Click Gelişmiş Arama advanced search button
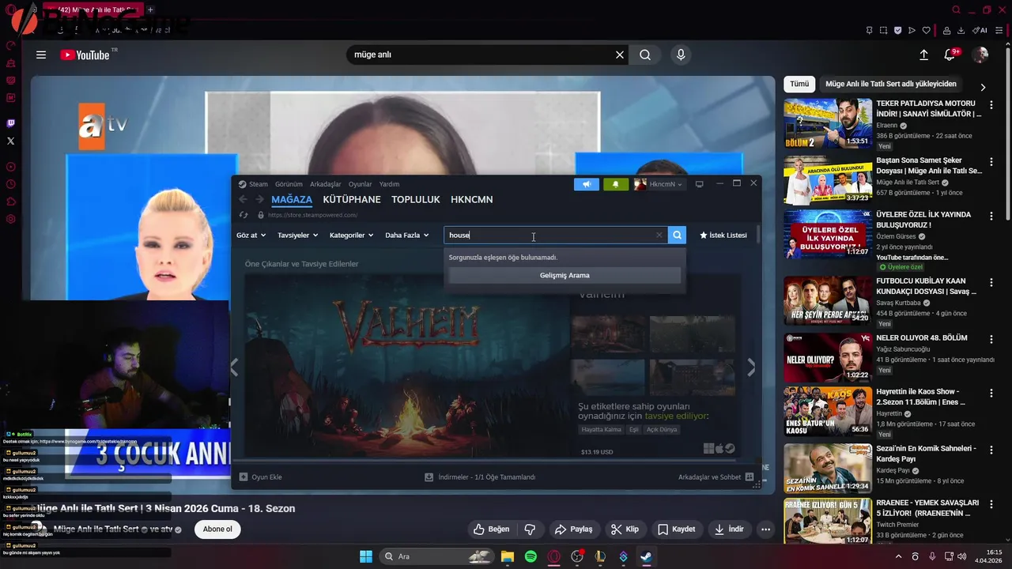This screenshot has height=569, width=1012. pyautogui.click(x=565, y=275)
